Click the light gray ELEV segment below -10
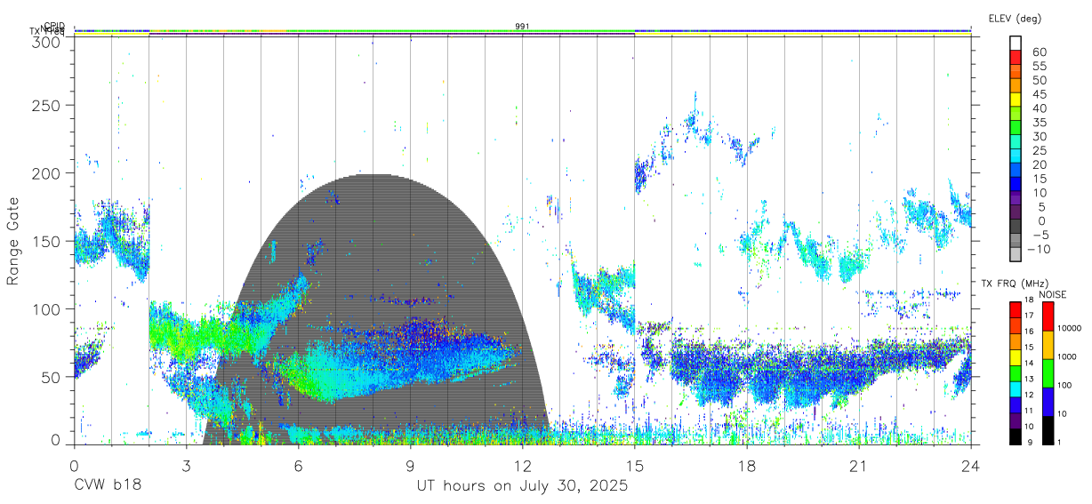Image resolution: width=1092 pixels, height=504 pixels. [x=1017, y=255]
